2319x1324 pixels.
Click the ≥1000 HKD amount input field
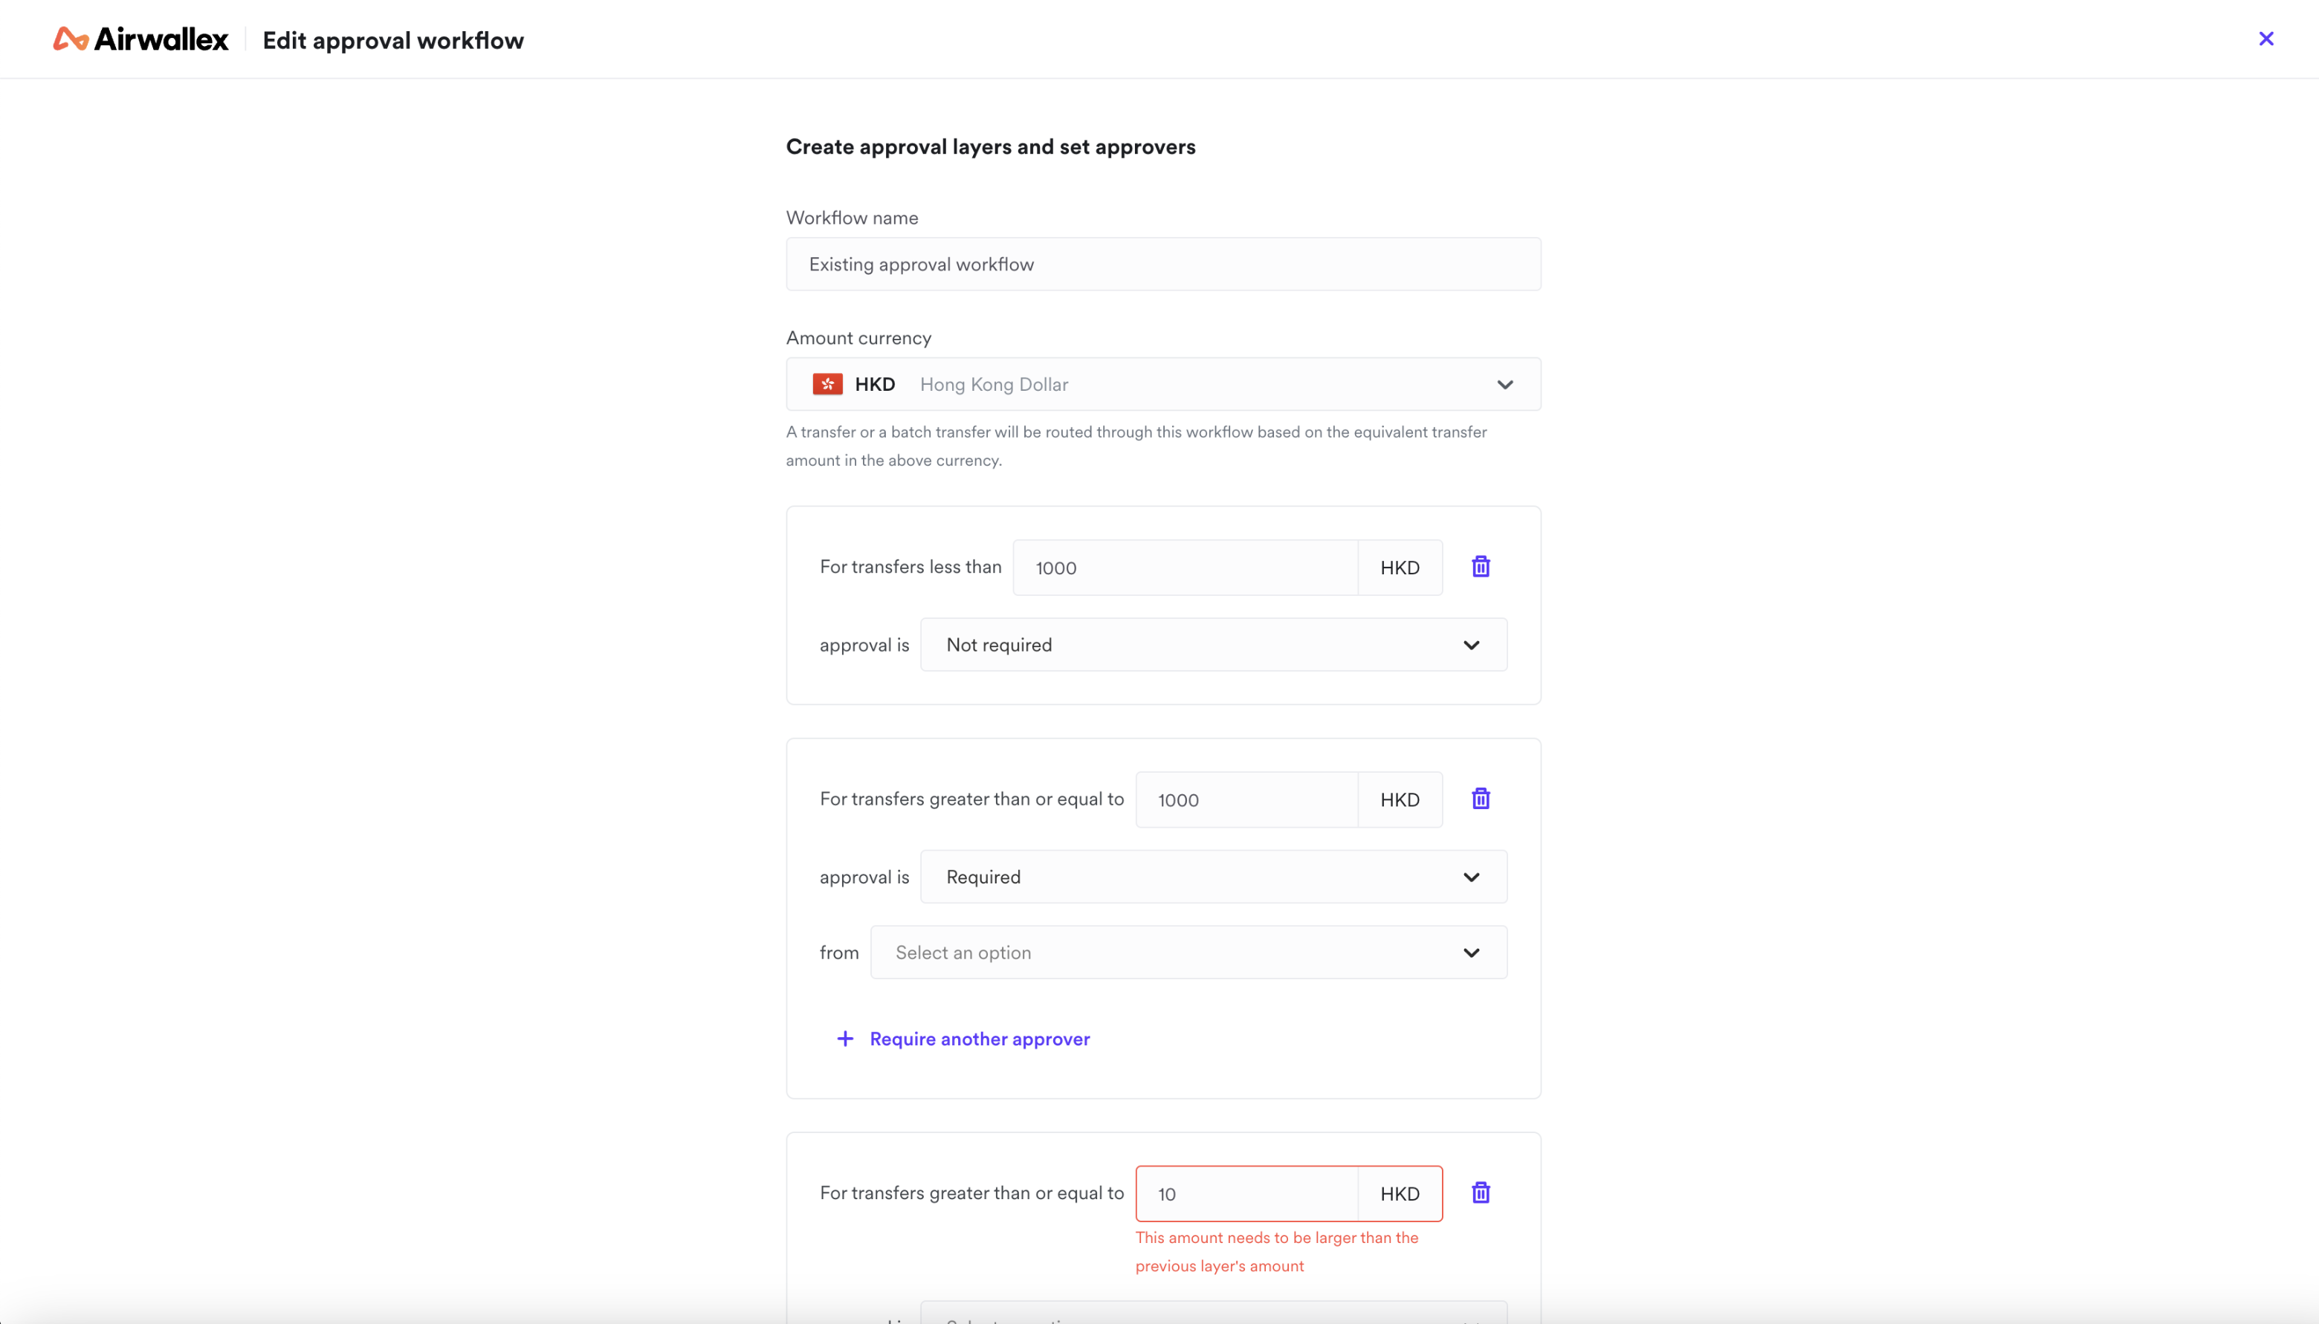(x=1247, y=799)
